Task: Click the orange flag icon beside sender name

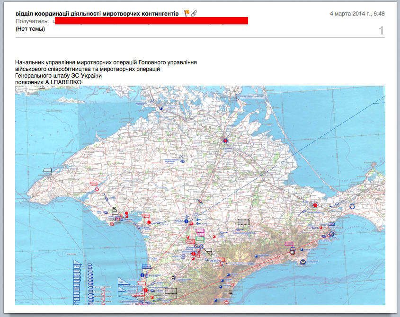Action: [187, 13]
